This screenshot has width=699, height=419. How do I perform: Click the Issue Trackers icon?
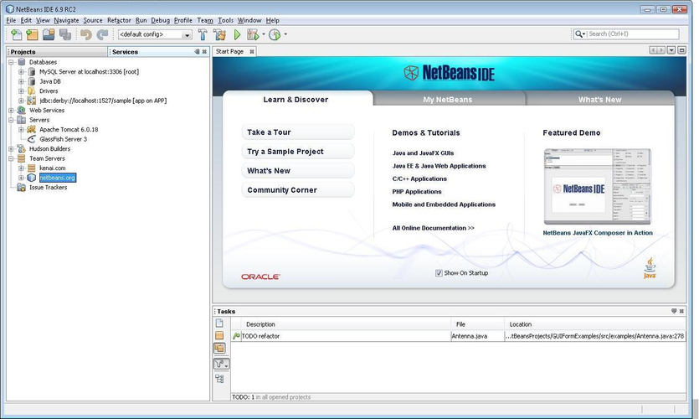click(x=22, y=188)
